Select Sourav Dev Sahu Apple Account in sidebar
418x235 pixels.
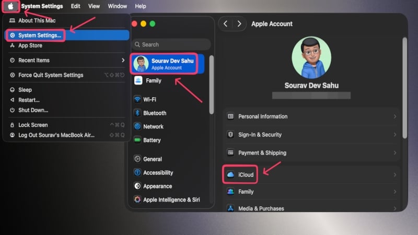pyautogui.click(x=167, y=64)
